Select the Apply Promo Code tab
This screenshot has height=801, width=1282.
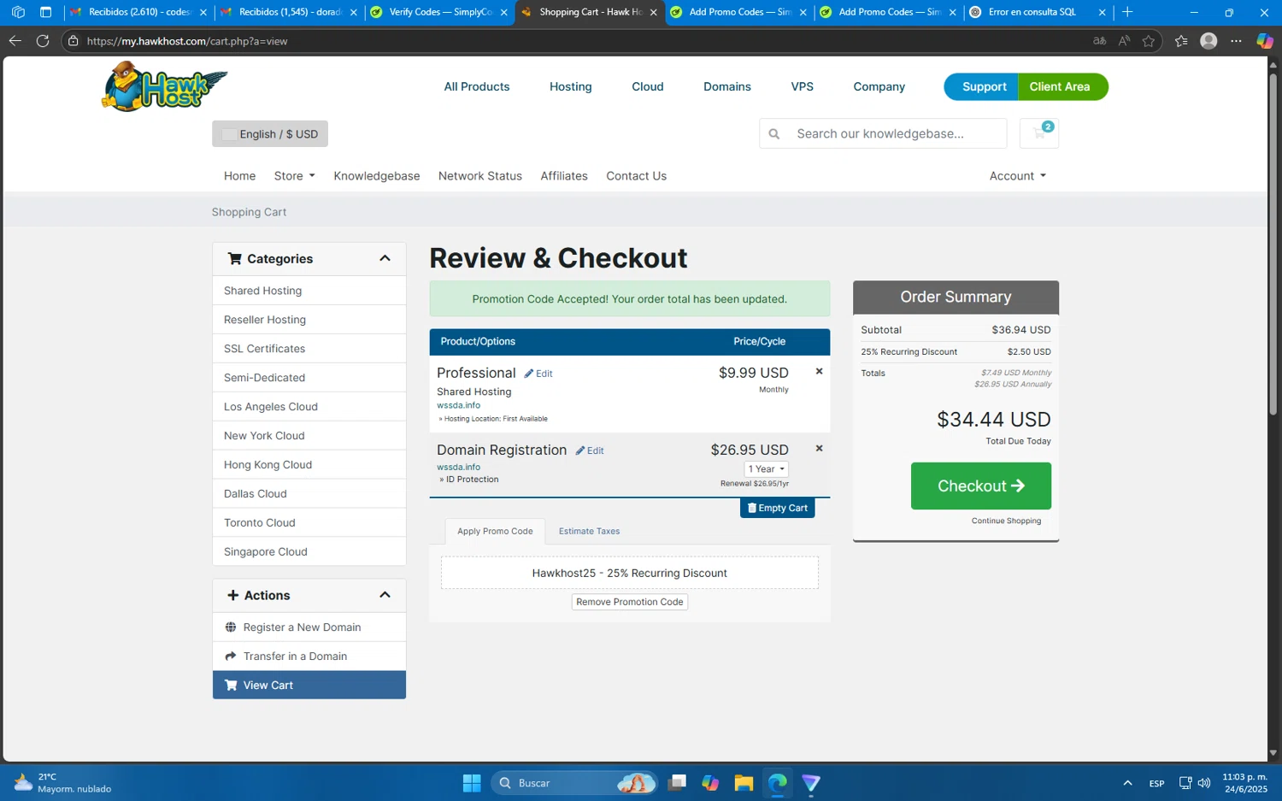(x=495, y=532)
